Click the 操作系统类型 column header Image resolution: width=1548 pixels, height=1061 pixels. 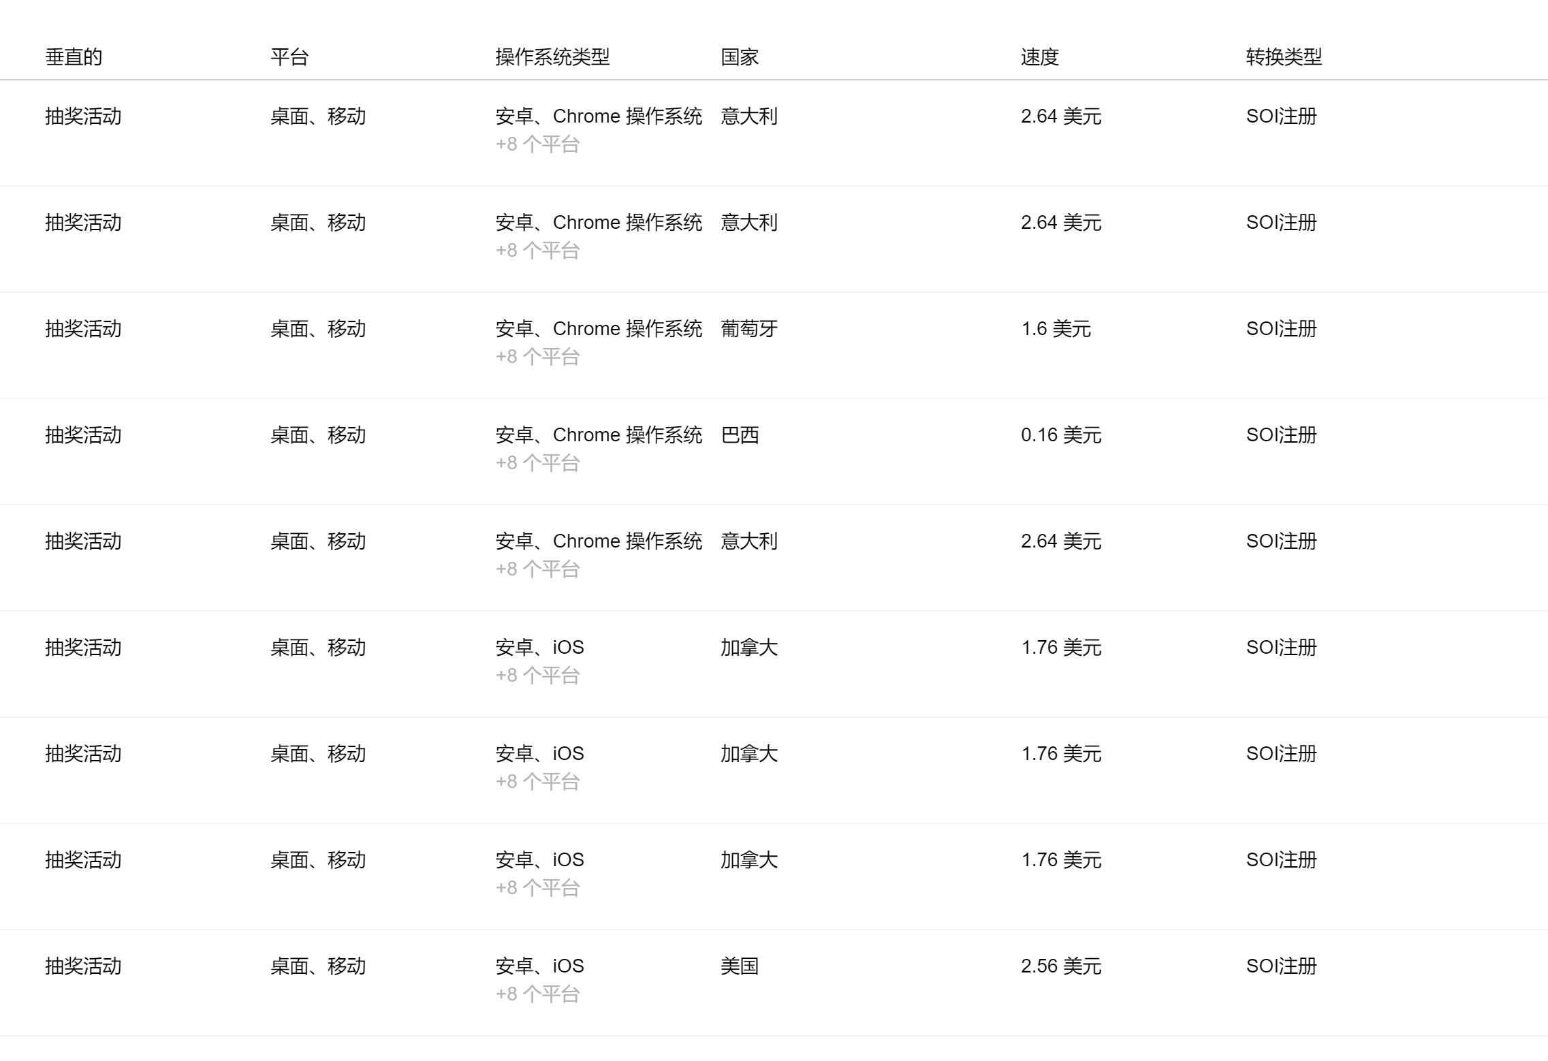click(552, 57)
